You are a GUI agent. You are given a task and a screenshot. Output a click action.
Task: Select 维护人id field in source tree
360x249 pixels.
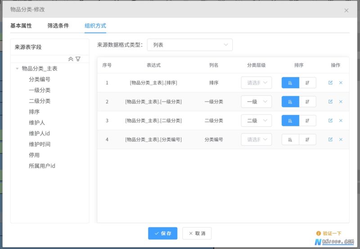tap(39, 133)
